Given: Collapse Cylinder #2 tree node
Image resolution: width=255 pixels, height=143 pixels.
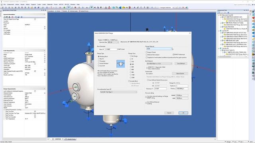Looking at the screenshot, I should tap(219, 48).
